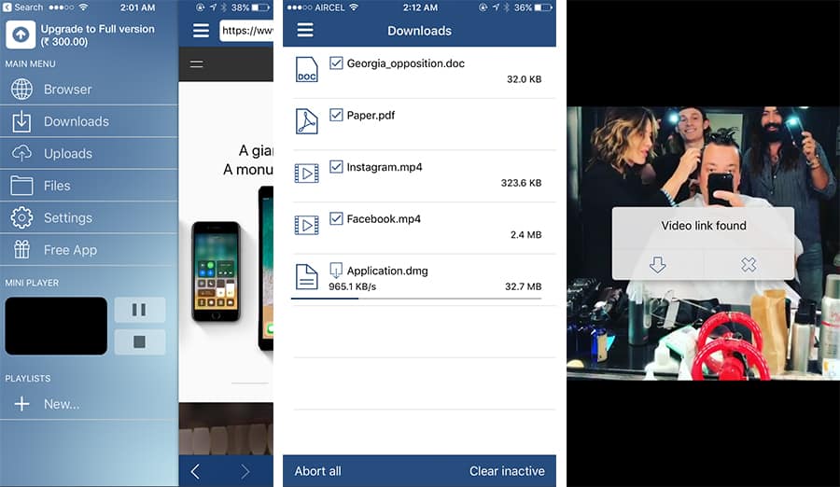This screenshot has height=487, width=840.
Task: Open the Files folder icon
Action: pyautogui.click(x=22, y=186)
